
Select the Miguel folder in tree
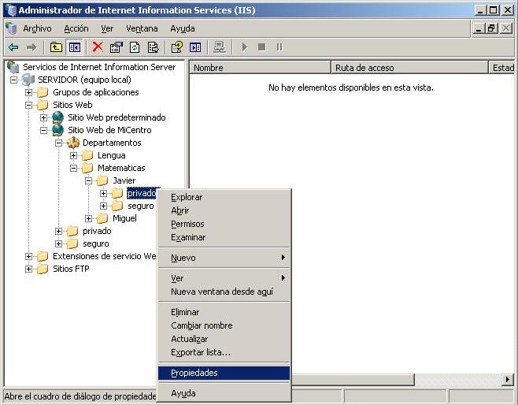[124, 218]
